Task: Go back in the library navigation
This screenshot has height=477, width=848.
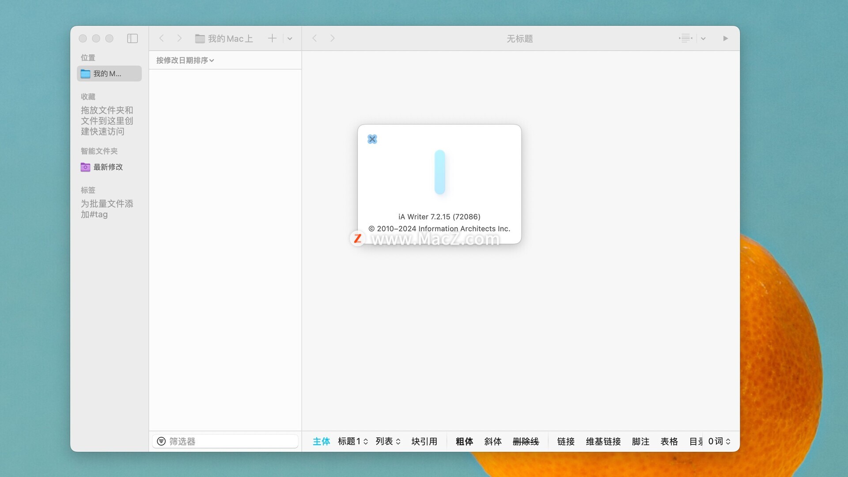Action: tap(162, 38)
